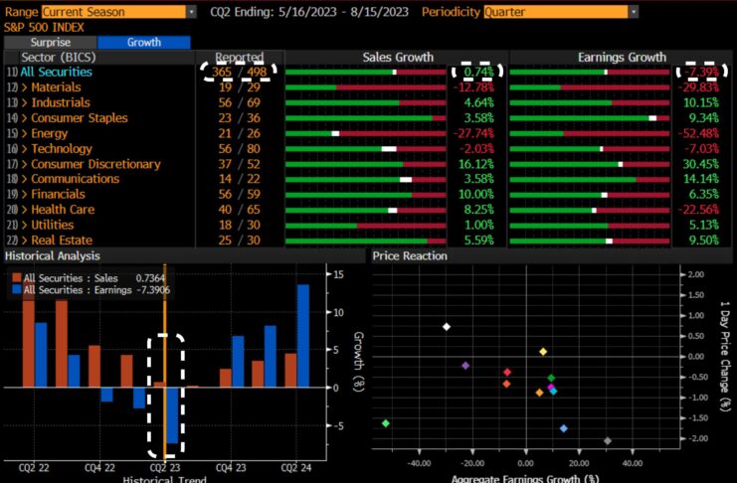This screenshot has height=483, width=737.
Task: Click the blue Earnings legend swatch
Action: click(x=16, y=289)
